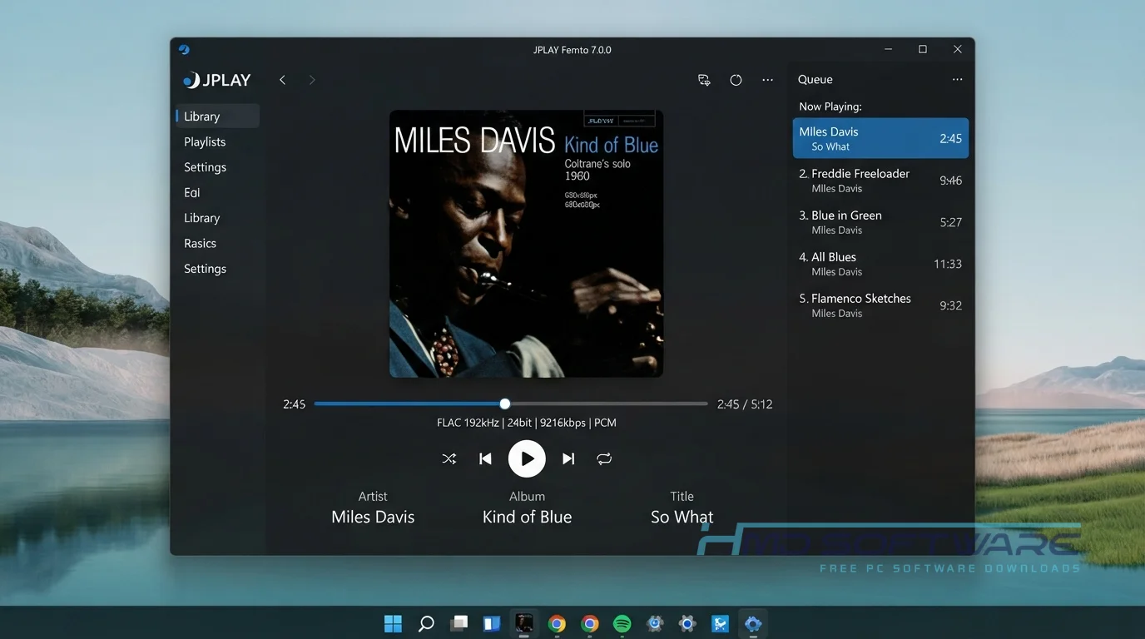Select the highlighted Library sidebar item
1145x639 pixels.
[x=218, y=116]
